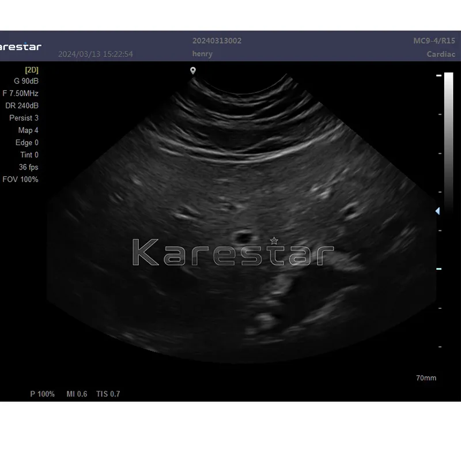461x461 pixels.
Task: Select the [2D] imaging mode indicator
Action: [31, 69]
